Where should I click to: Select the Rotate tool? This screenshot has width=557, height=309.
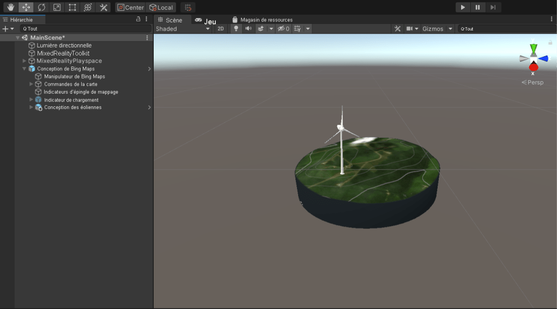(41, 8)
